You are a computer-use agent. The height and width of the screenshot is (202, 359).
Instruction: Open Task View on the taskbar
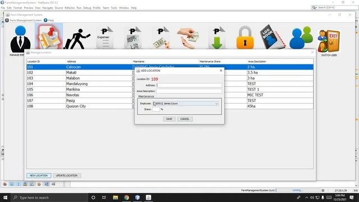pos(104,198)
